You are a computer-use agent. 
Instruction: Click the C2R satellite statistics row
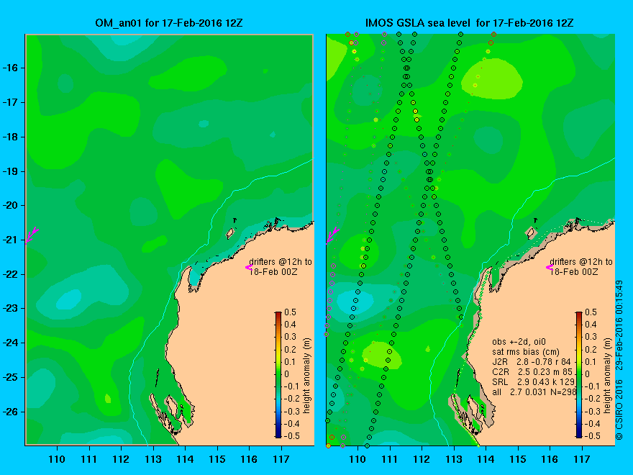(x=532, y=371)
